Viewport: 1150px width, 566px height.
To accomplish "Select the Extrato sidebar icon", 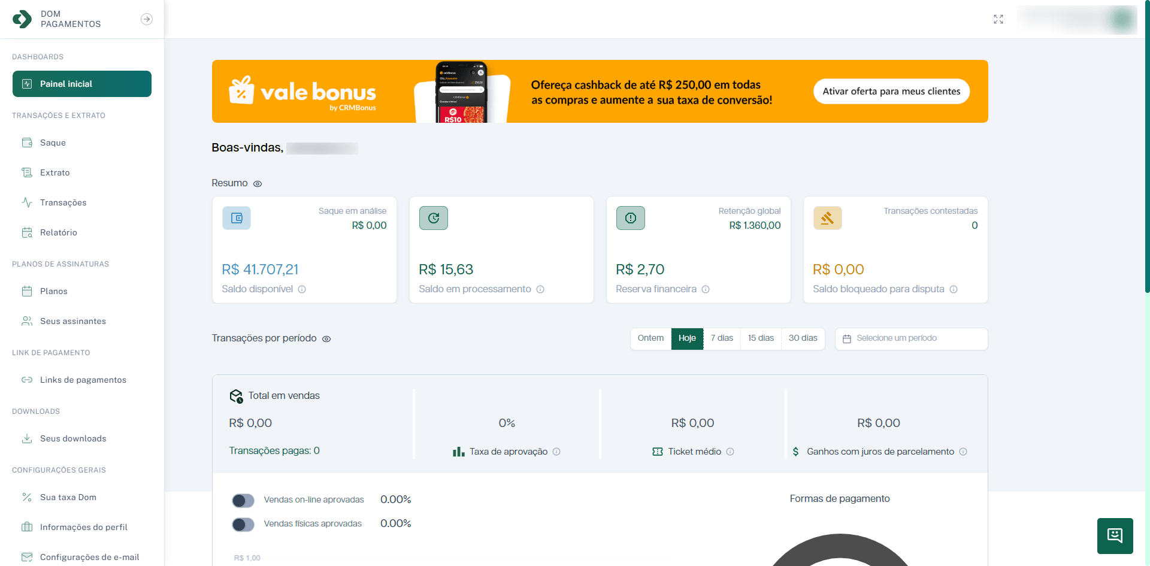I will [27, 172].
